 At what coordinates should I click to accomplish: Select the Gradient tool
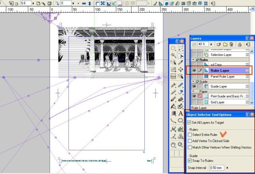tap(173, 113)
